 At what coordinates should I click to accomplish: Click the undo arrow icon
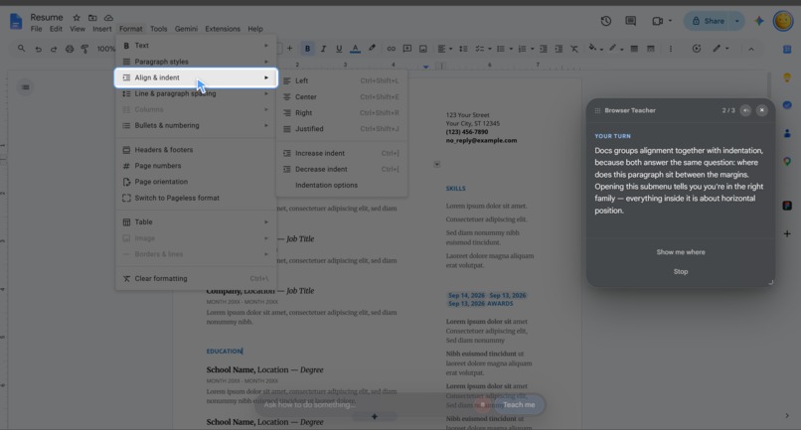click(39, 49)
